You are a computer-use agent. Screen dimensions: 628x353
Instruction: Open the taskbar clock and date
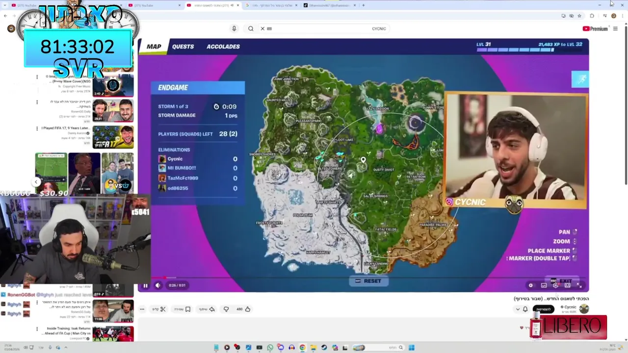pyautogui.click(x=12, y=348)
